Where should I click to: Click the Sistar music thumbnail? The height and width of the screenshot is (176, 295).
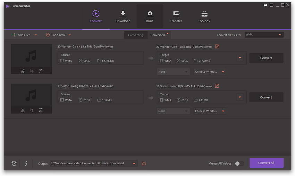pos(32,95)
